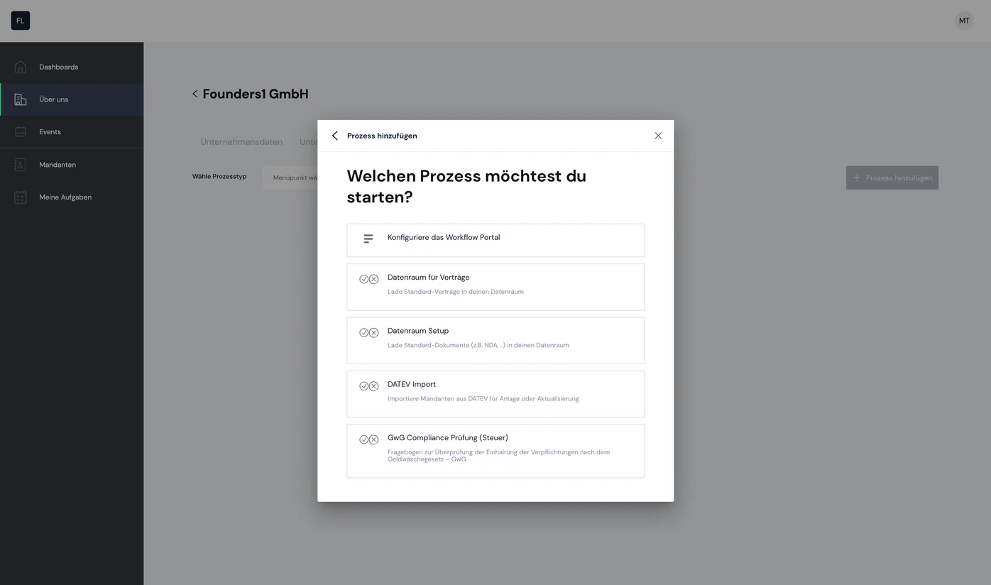
Task: Close the Prozess hinzufügen dialog
Action: click(658, 136)
